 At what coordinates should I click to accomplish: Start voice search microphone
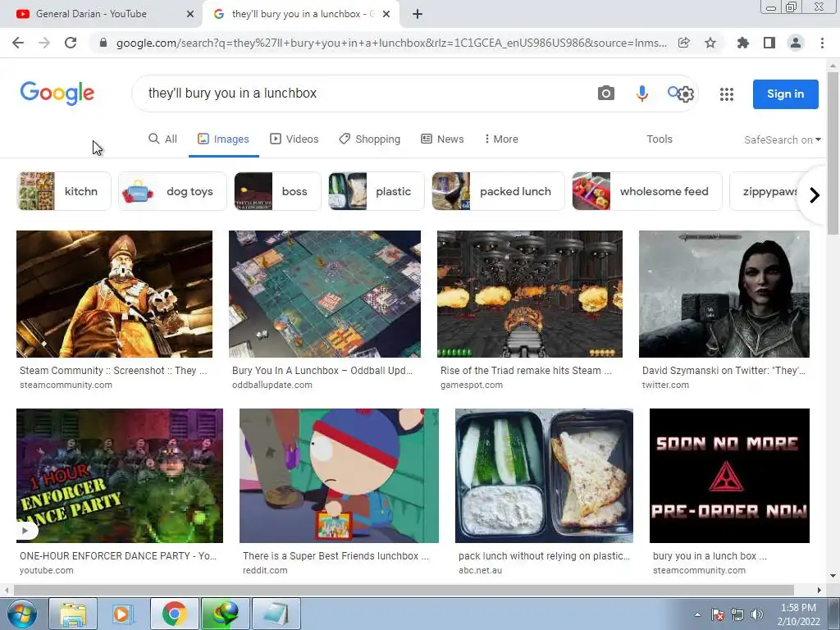[x=641, y=94]
